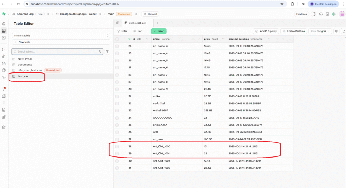Open the Database sidebar icon
Viewport: 346px width, 188px height.
pyautogui.click(x=4, y=49)
